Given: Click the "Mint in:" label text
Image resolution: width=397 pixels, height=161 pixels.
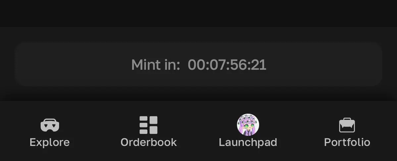Looking at the screenshot, I should [x=156, y=65].
